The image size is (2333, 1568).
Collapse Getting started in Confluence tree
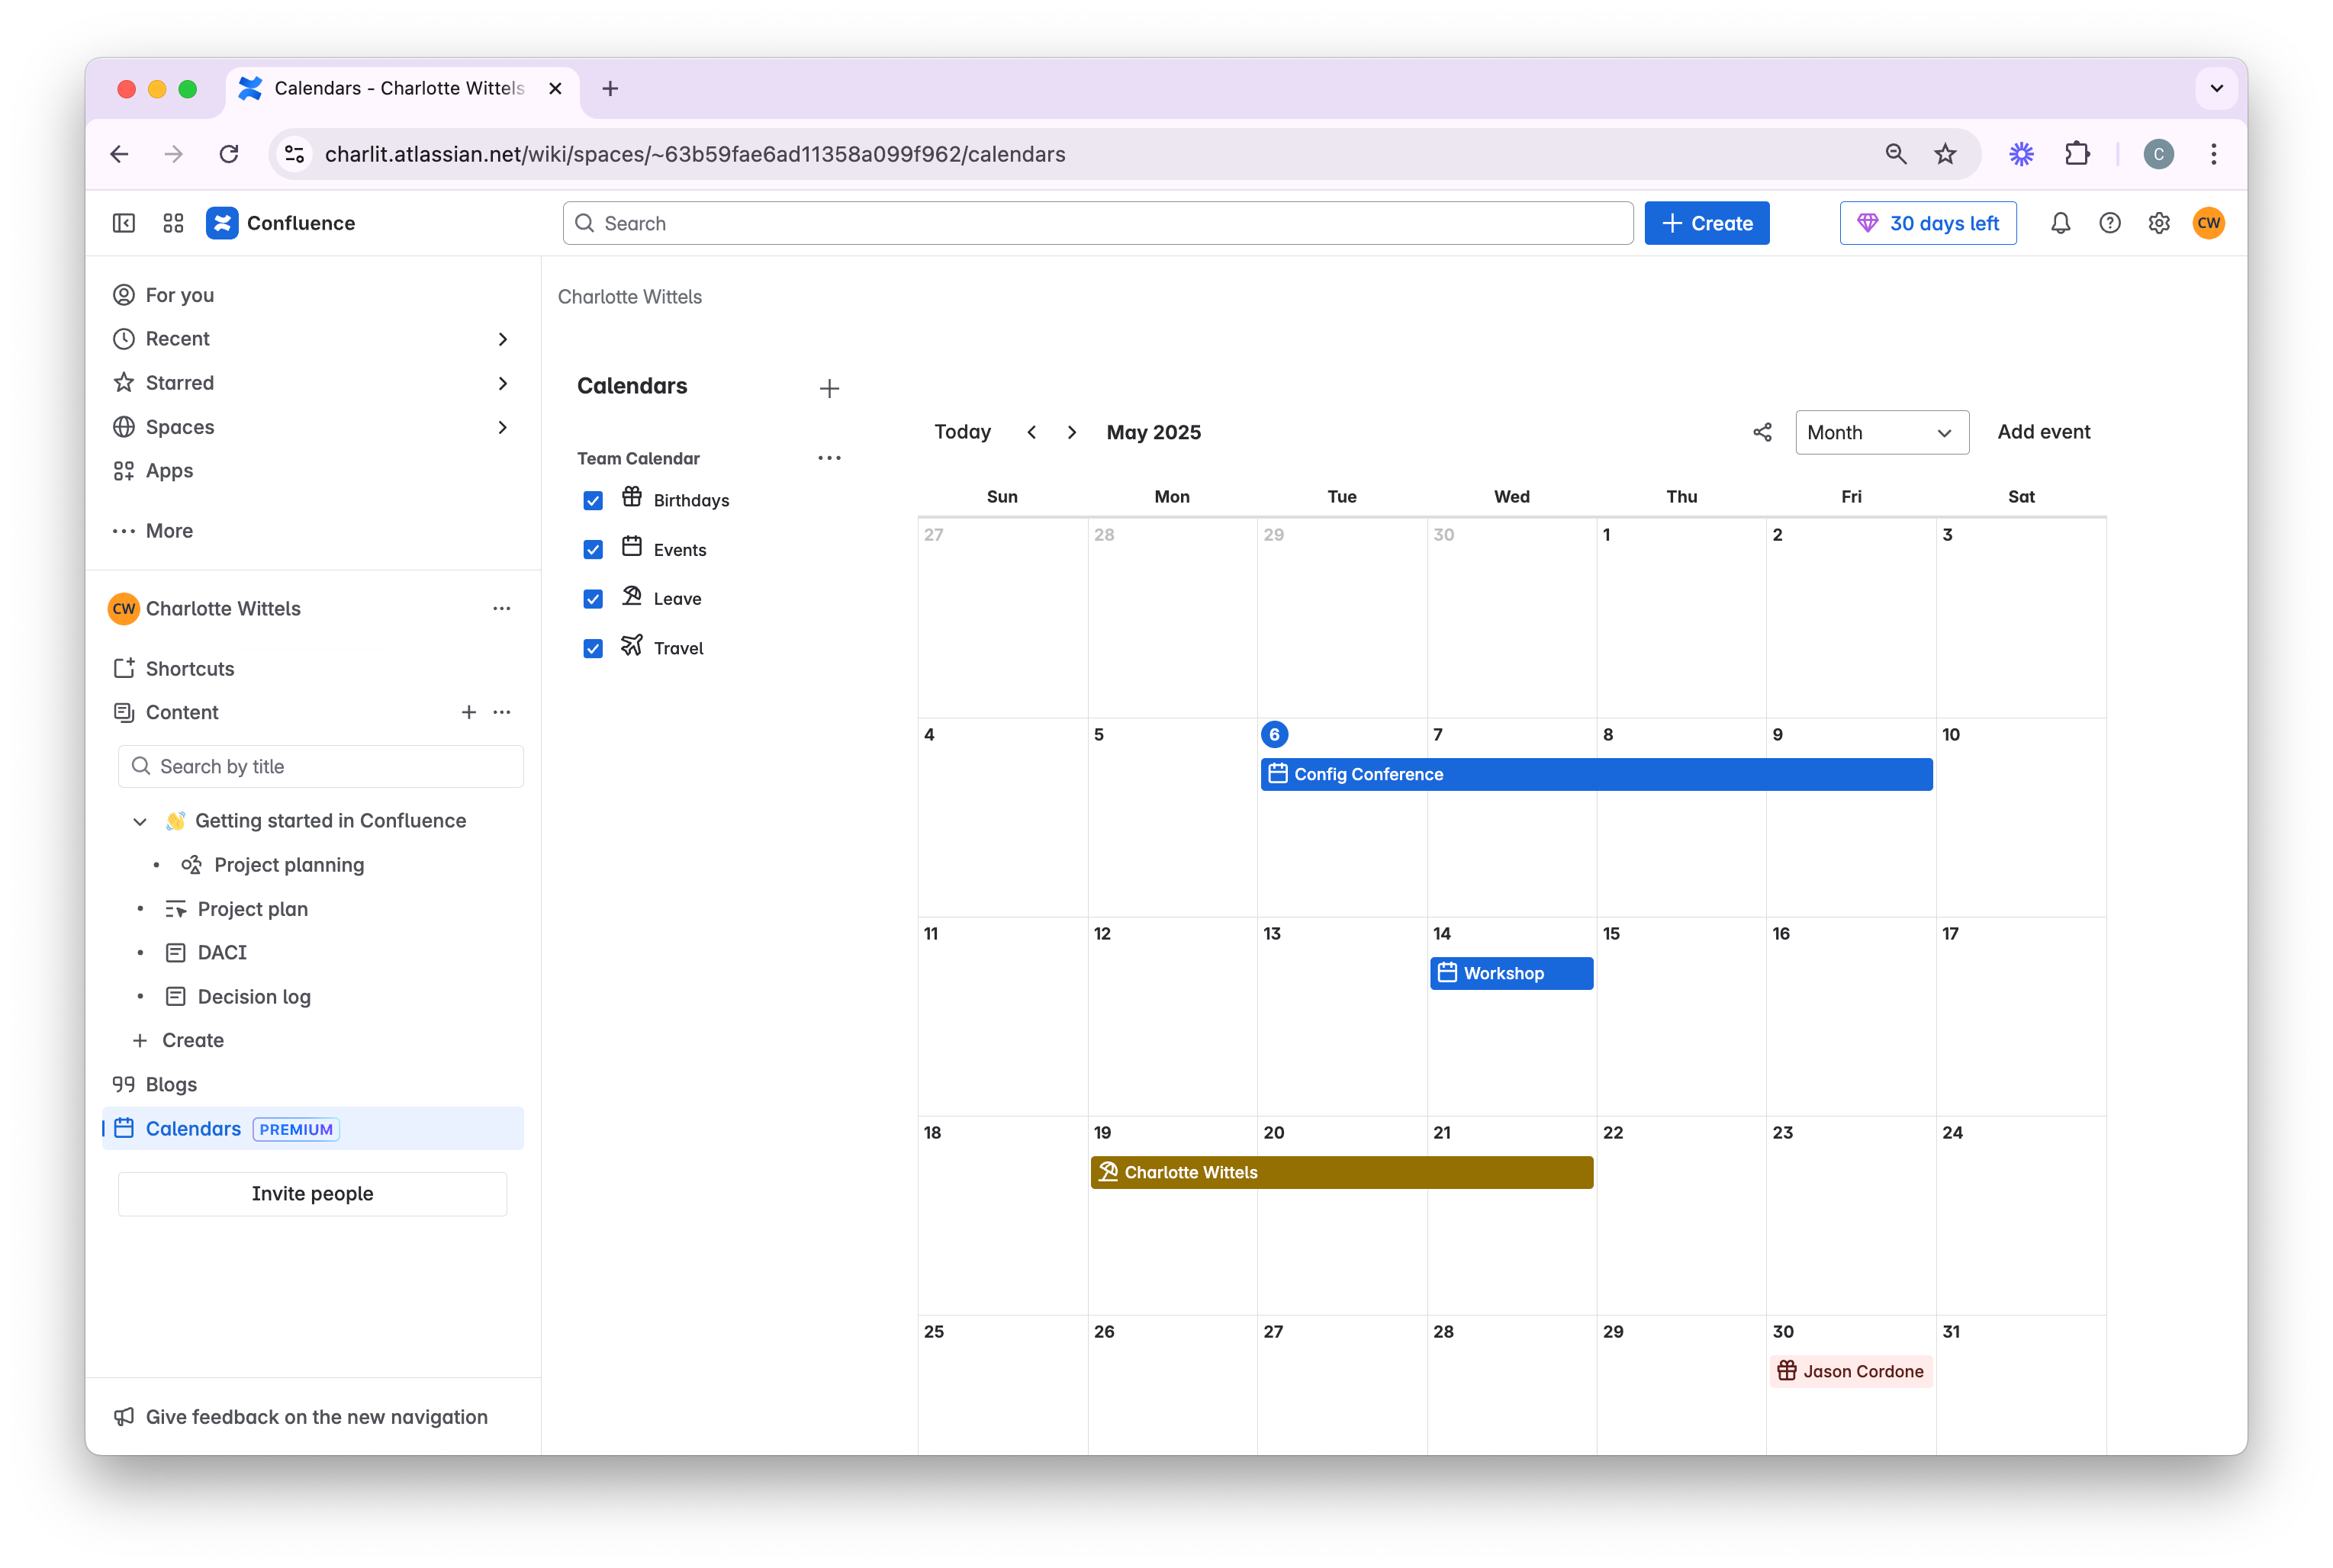(x=140, y=821)
